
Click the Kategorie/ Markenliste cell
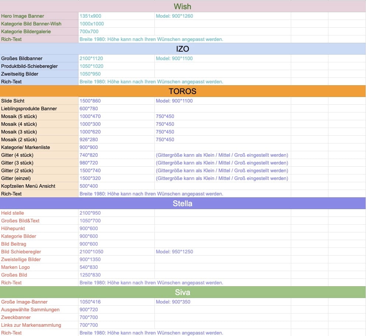pos(39,147)
